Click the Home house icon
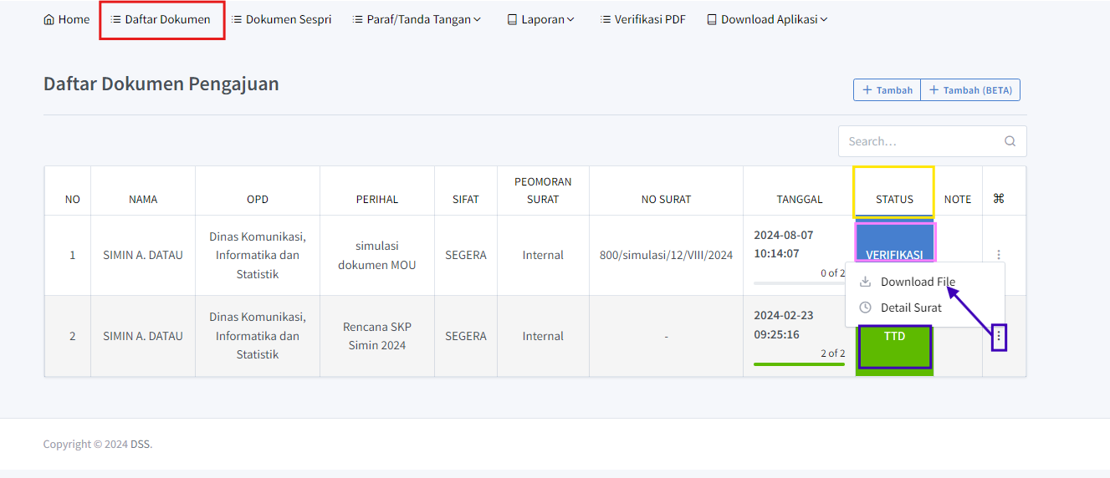 [49, 19]
